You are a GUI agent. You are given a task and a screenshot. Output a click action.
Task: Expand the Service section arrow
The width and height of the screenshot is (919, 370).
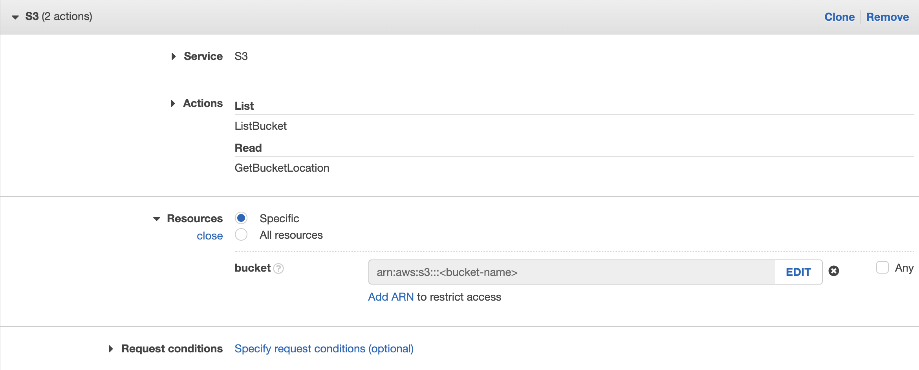click(x=174, y=56)
